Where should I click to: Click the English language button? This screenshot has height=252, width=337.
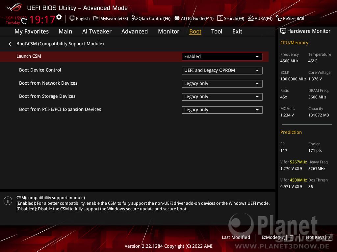click(x=83, y=18)
